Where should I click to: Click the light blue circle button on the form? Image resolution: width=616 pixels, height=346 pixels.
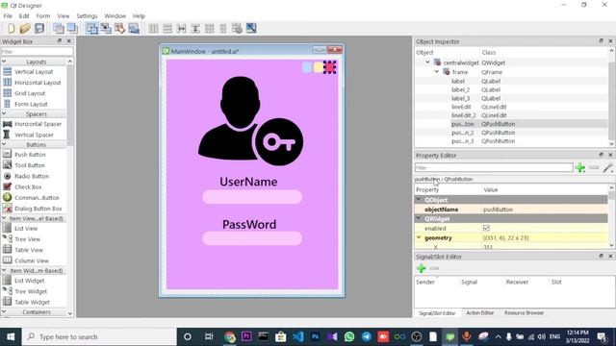[307, 67]
